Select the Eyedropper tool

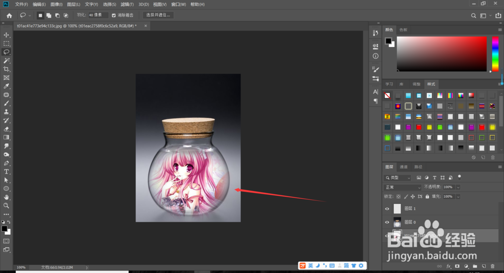pos(6,86)
